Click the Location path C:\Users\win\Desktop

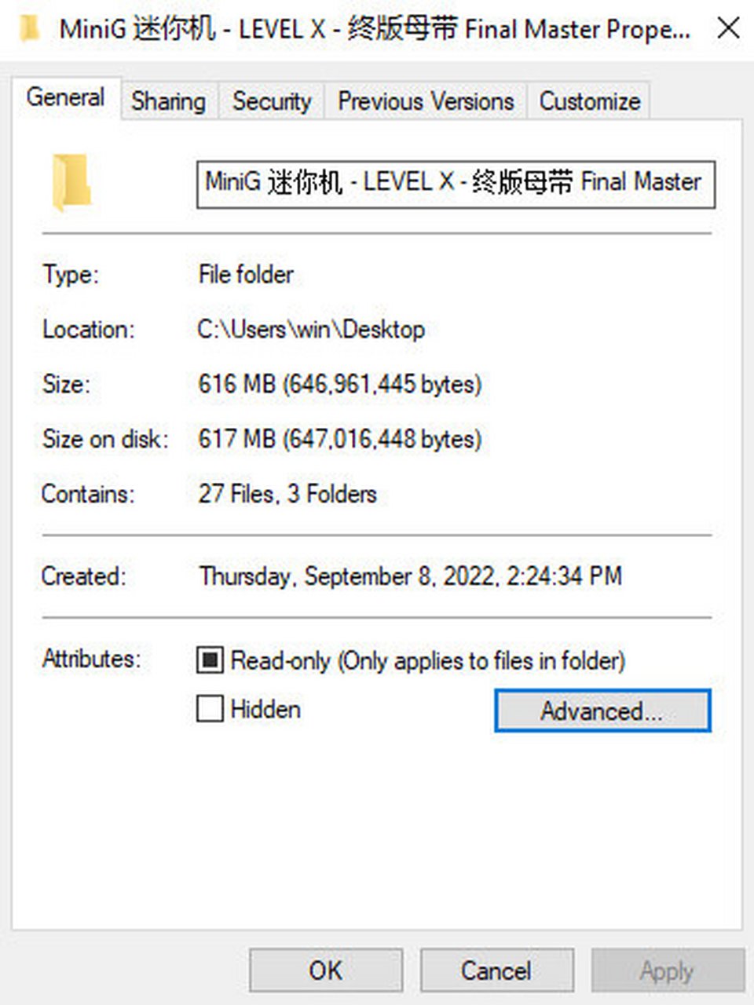[311, 329]
